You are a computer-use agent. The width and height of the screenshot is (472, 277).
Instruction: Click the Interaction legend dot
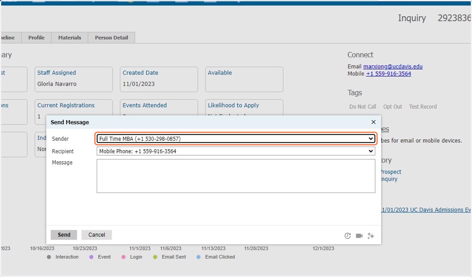tap(49, 257)
